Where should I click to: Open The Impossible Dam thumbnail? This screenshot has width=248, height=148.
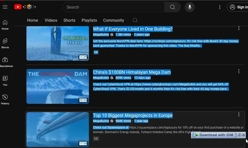pyautogui.click(x=58, y=86)
